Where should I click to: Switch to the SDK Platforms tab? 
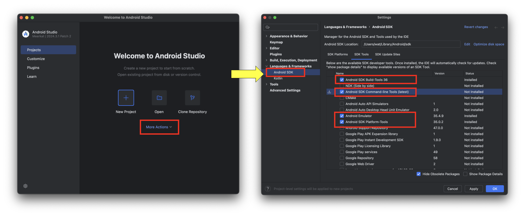[x=337, y=54]
